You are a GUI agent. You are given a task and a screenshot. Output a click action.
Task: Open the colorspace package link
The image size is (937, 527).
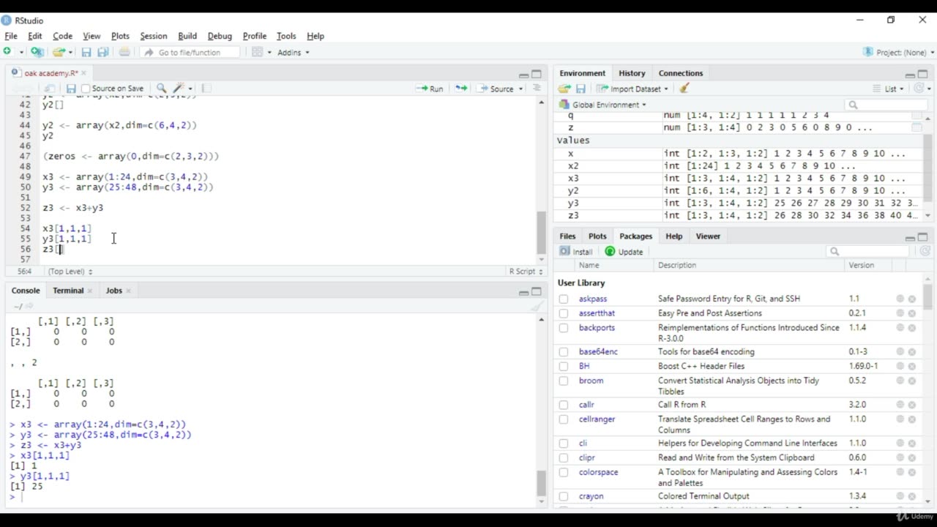click(x=598, y=472)
